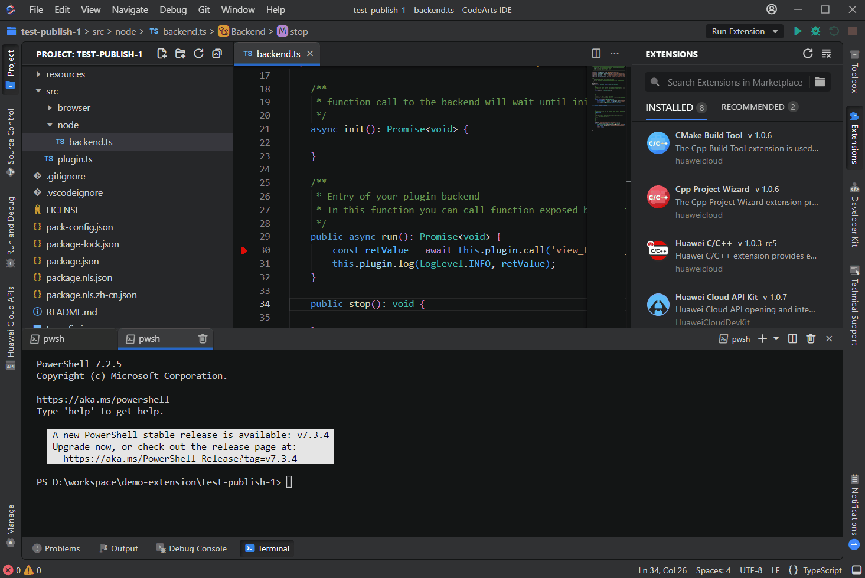Open the new terminal profile dropdown arrow
This screenshot has height=578, width=865.
pos(776,338)
